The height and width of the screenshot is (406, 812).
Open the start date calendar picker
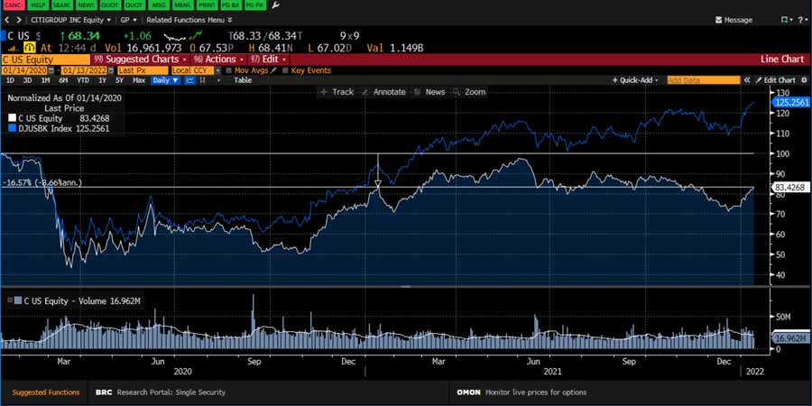(x=51, y=70)
